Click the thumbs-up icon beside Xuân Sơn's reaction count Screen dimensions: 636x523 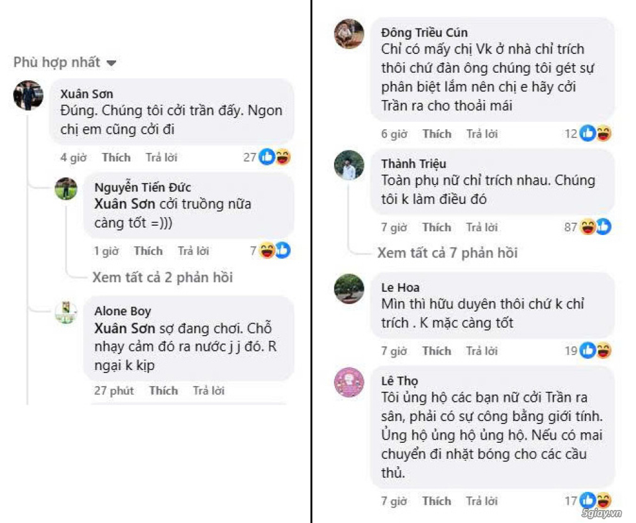pos(267,157)
